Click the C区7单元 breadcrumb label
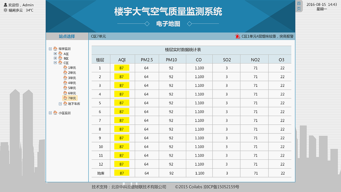This screenshot has height=192, width=341. coord(98,36)
